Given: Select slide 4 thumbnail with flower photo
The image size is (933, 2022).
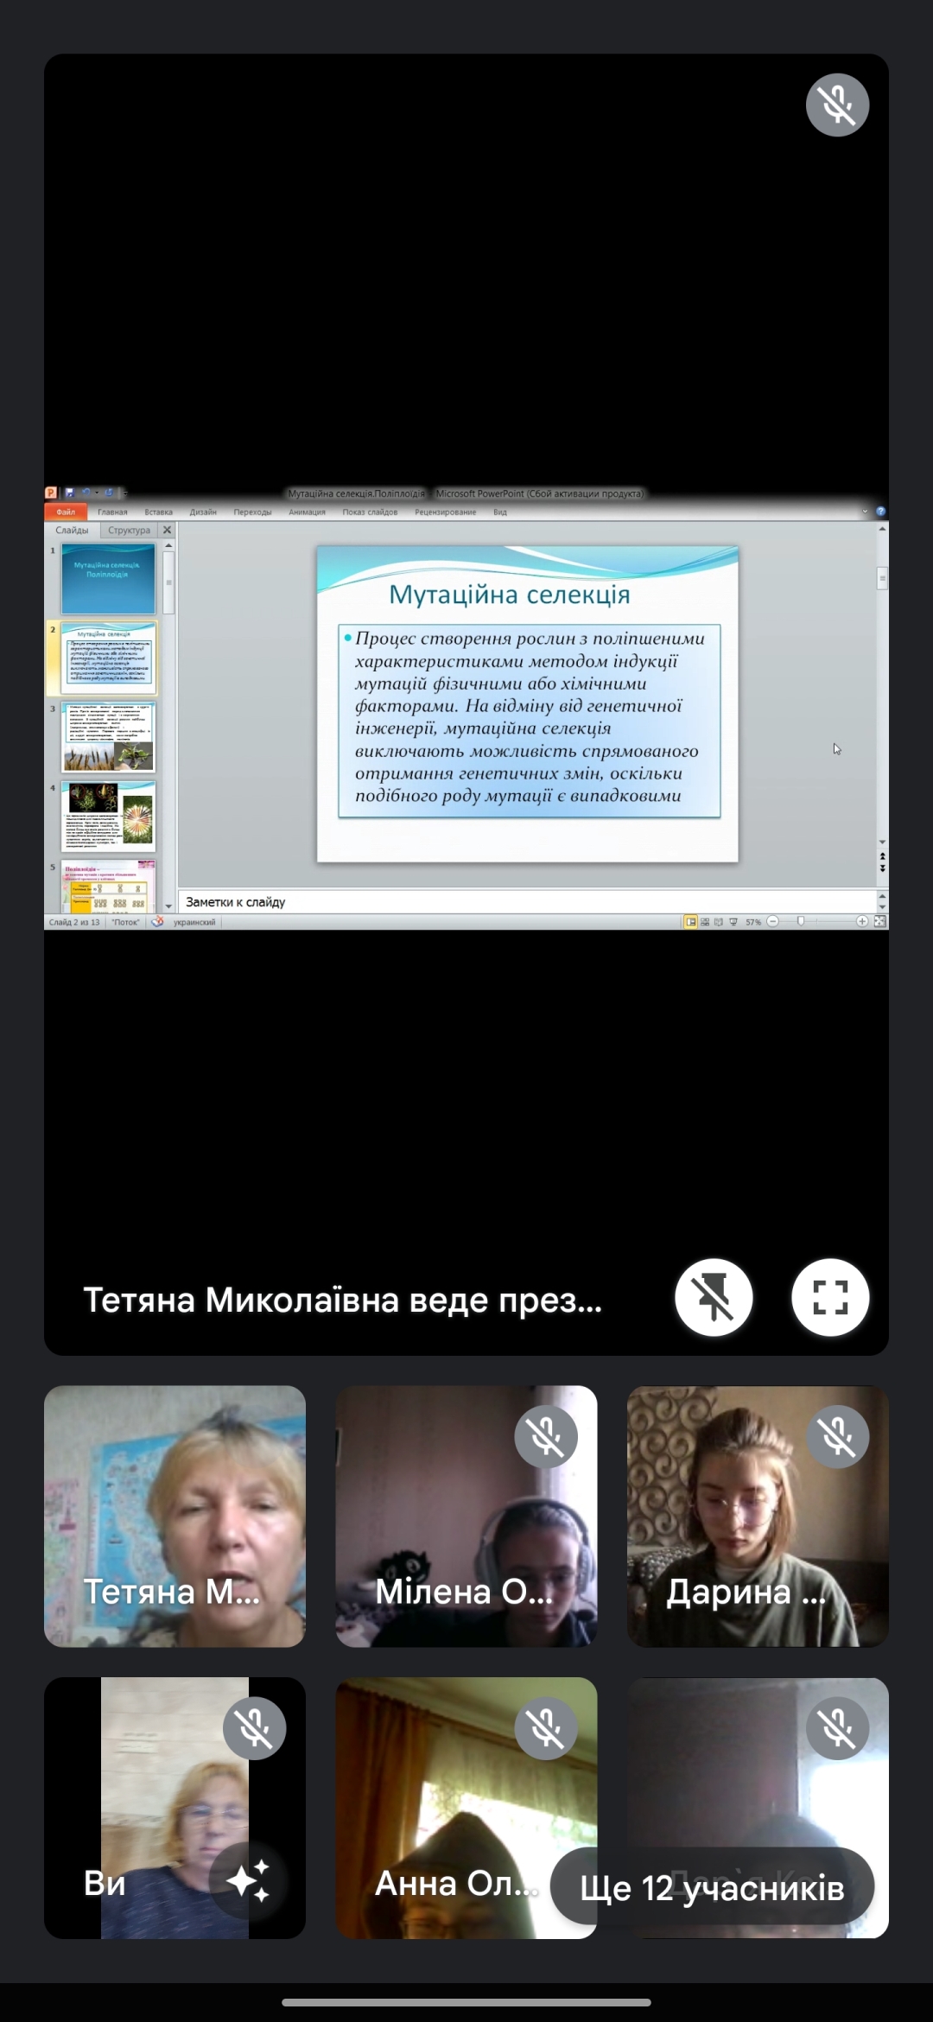Looking at the screenshot, I should click(108, 817).
